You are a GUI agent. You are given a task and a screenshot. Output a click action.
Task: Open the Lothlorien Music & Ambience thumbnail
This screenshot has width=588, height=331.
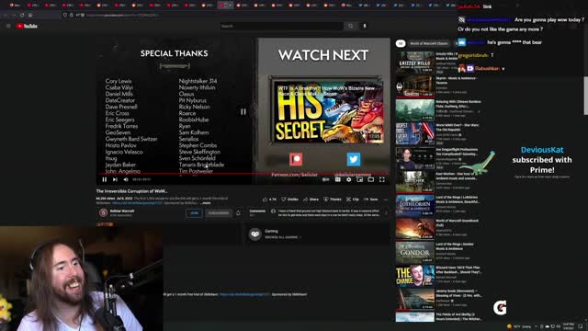[x=414, y=205]
